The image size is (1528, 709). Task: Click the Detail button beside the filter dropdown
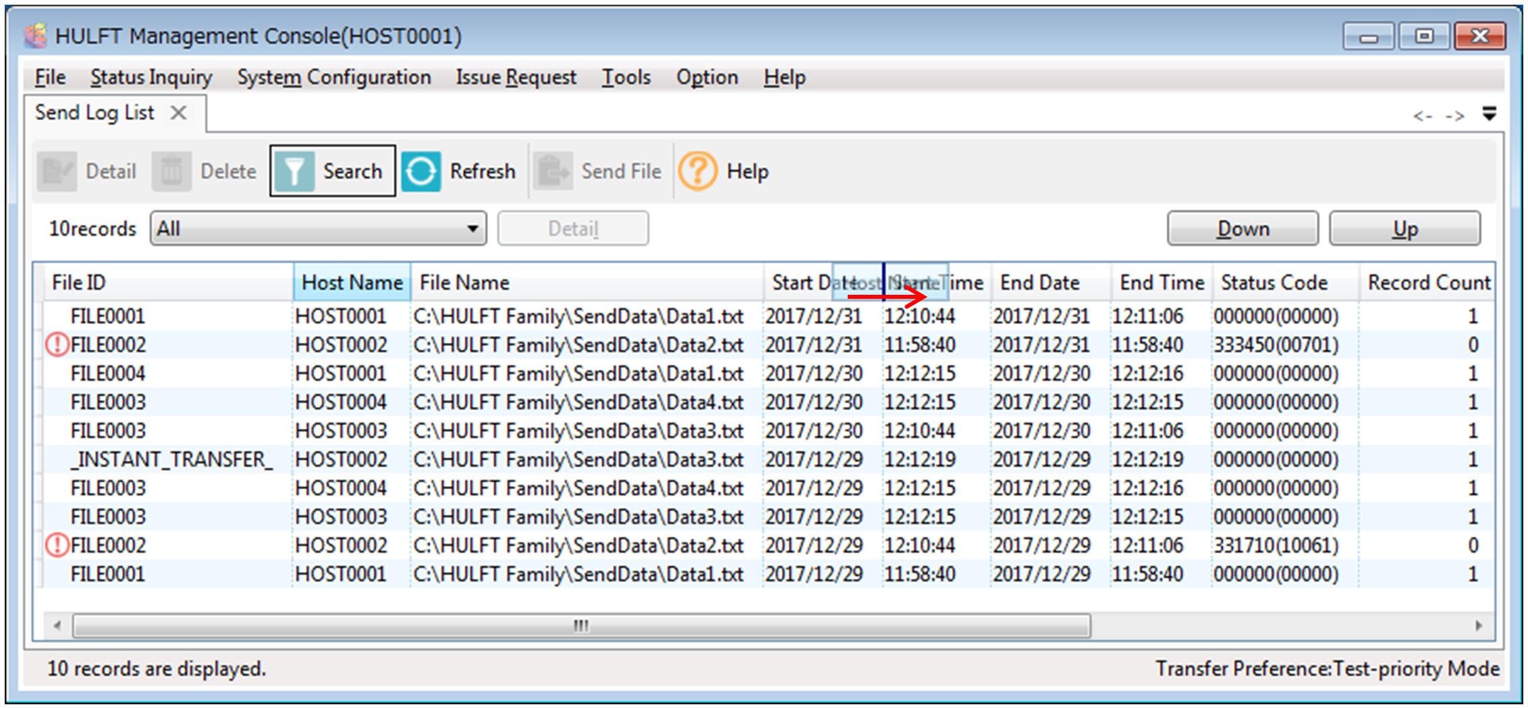coord(573,229)
